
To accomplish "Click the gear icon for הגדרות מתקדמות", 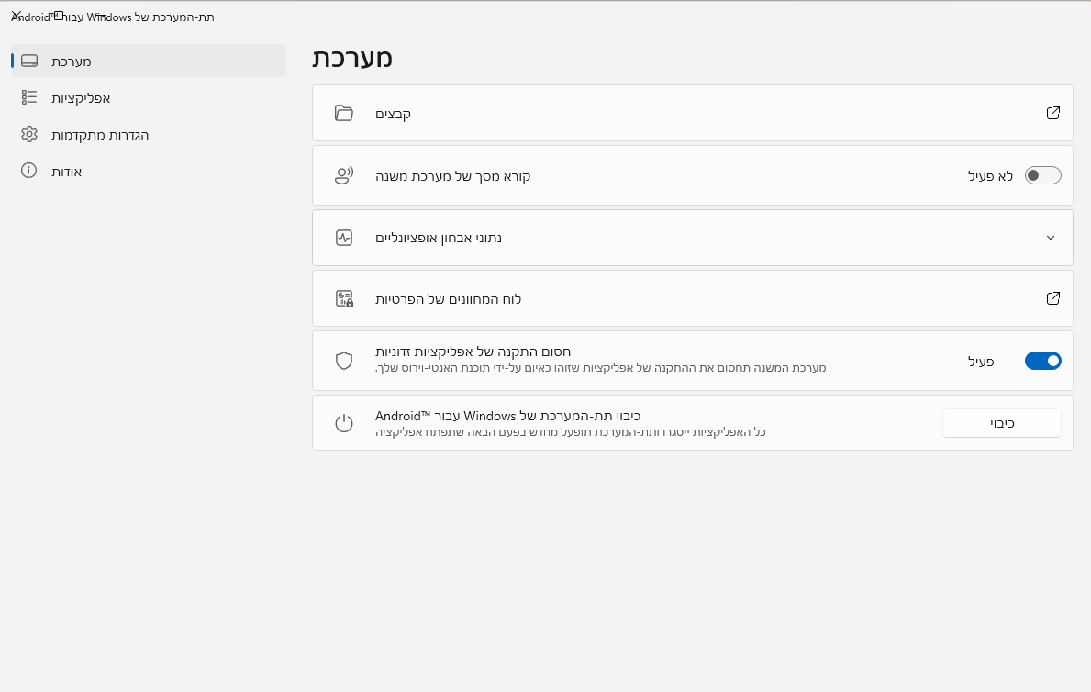I will coord(29,134).
